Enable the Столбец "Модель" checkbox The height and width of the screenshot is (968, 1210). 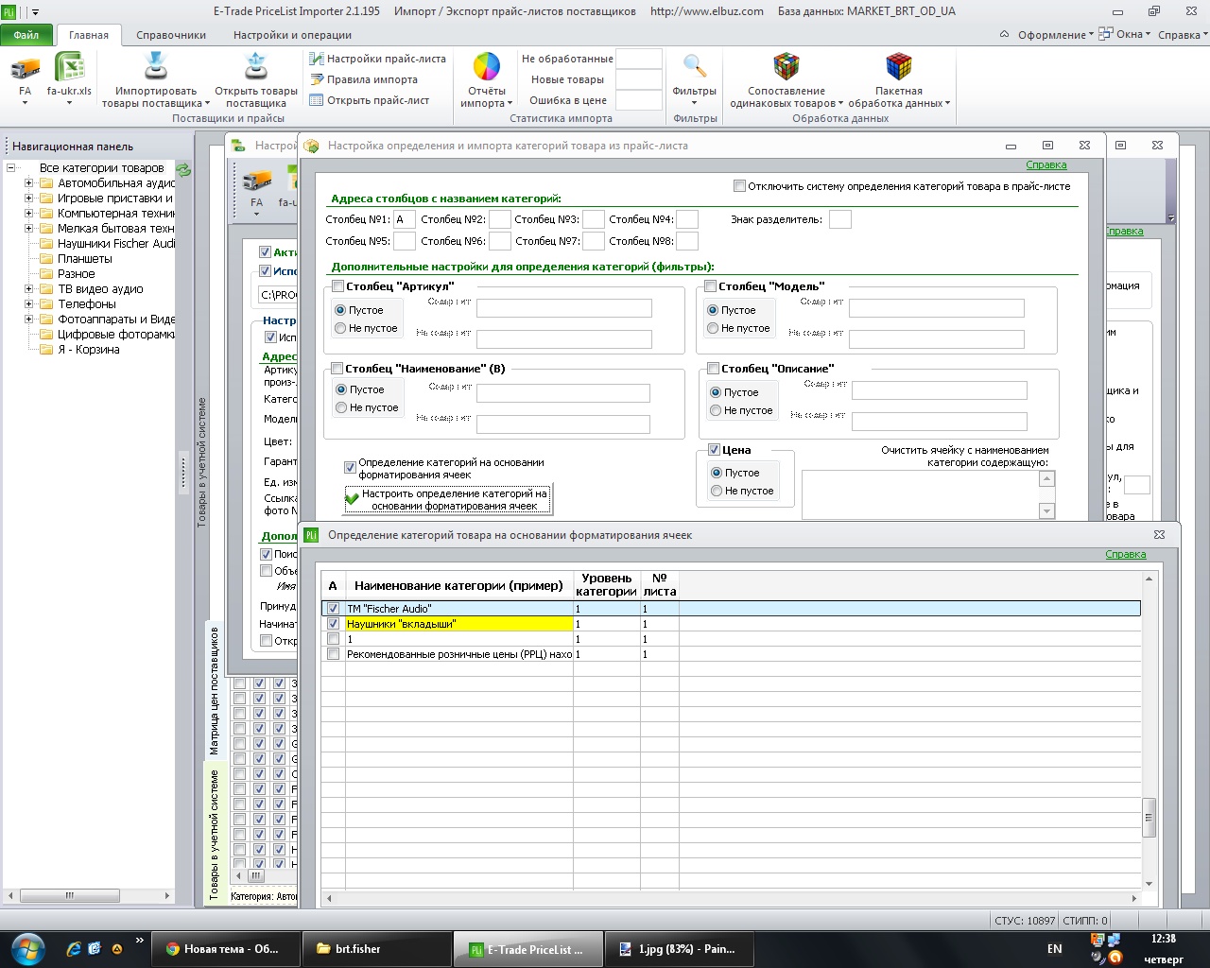pyautogui.click(x=710, y=286)
